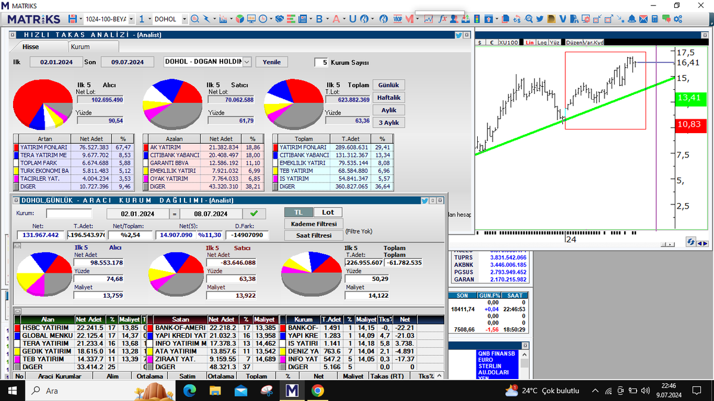The height and width of the screenshot is (401, 714).
Task: Toggle the TL display mode
Action: [299, 212]
